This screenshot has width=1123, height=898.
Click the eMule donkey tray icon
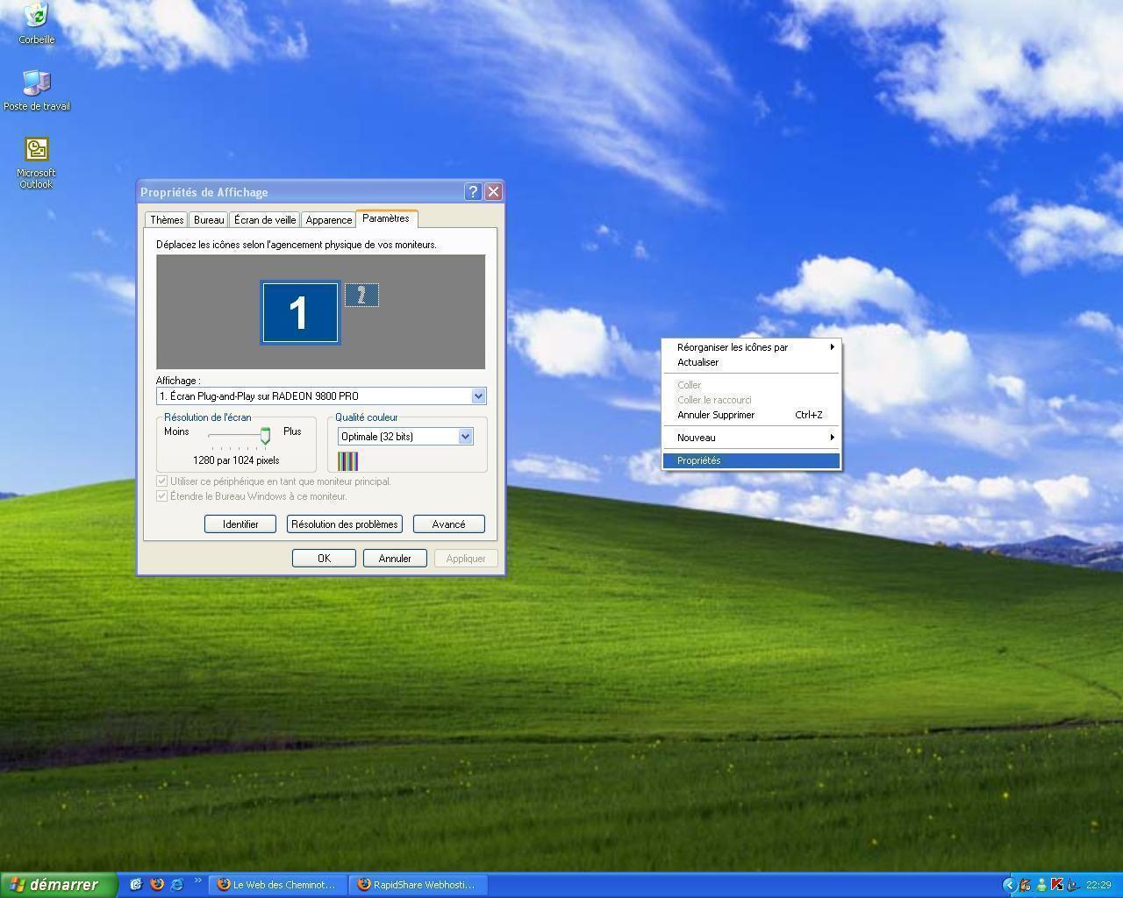(1025, 885)
